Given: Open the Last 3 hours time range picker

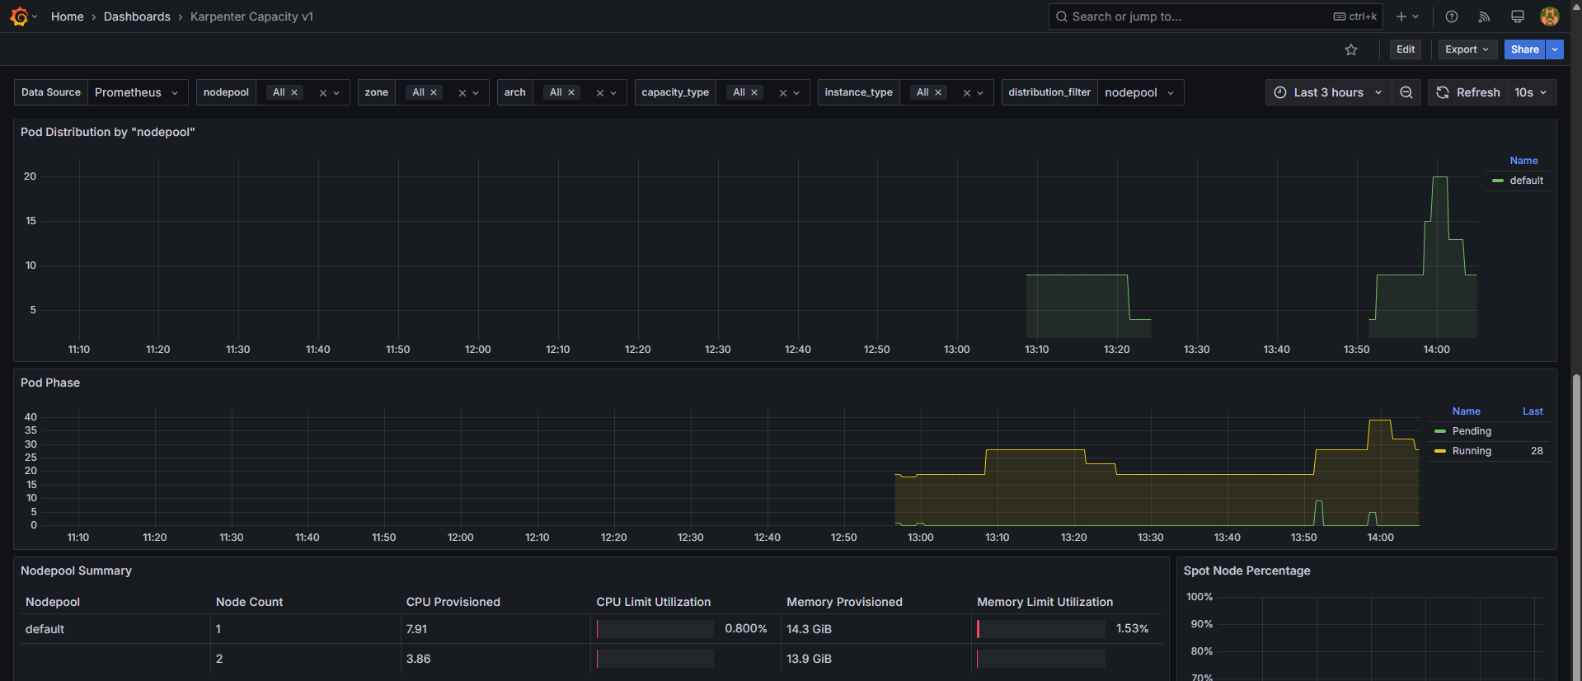Looking at the screenshot, I should (x=1328, y=92).
